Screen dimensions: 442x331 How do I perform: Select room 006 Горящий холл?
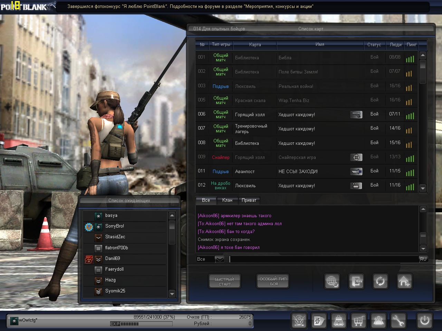click(x=306, y=114)
